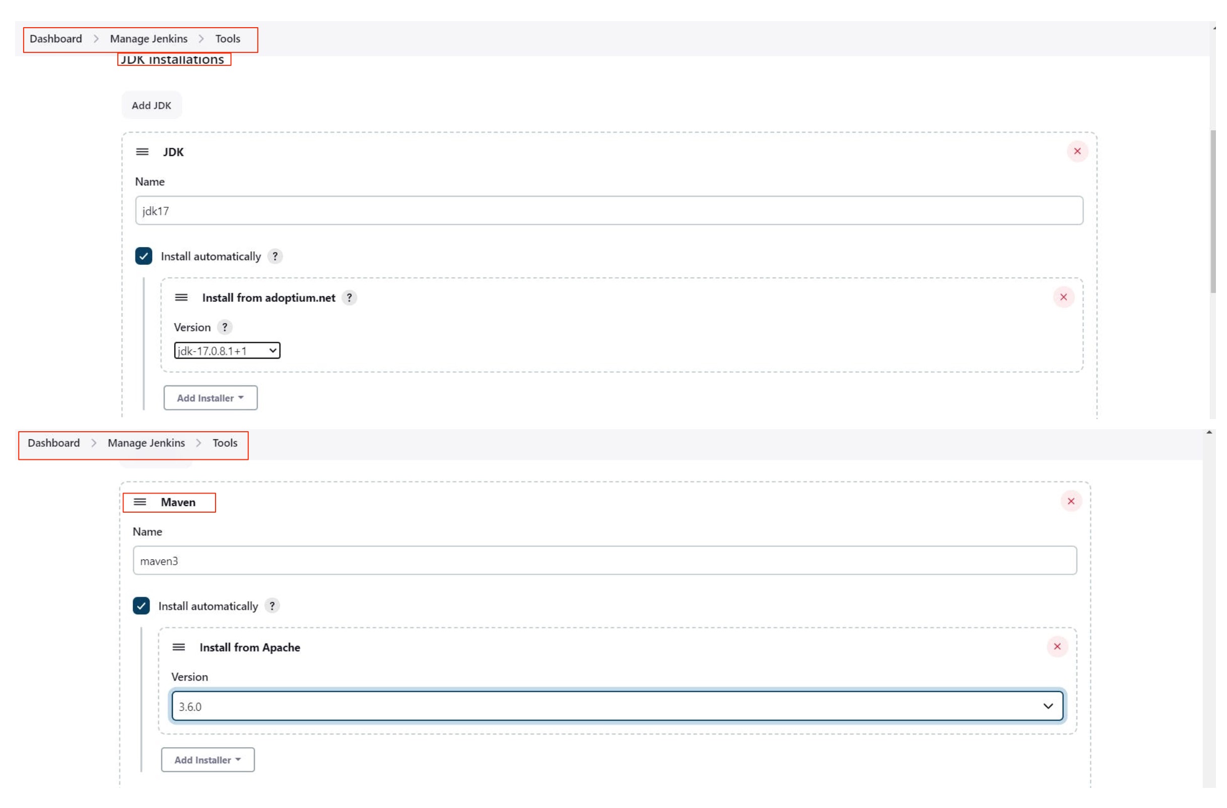Image resolution: width=1227 pixels, height=808 pixels.
Task: Remove the Maven installation with red X
Action: point(1071,501)
